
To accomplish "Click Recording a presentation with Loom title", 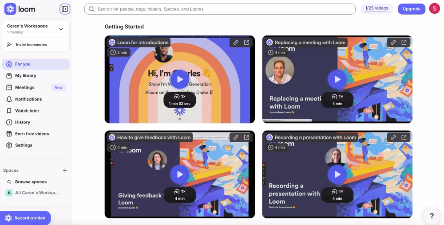I will point(315,137).
